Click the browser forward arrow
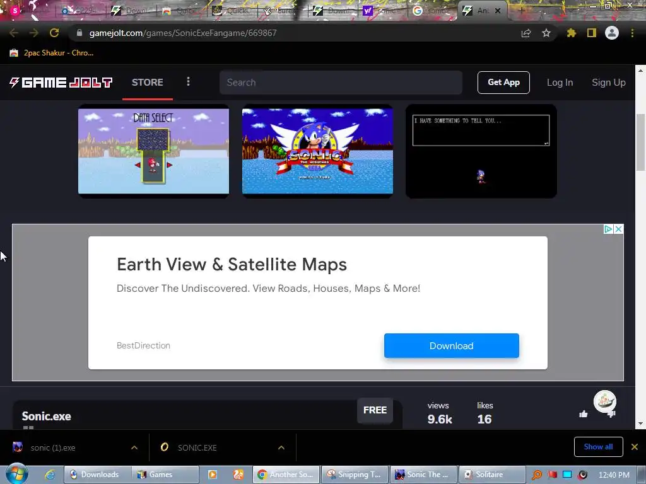Screen dimensions: 646x484 [x=34, y=33]
